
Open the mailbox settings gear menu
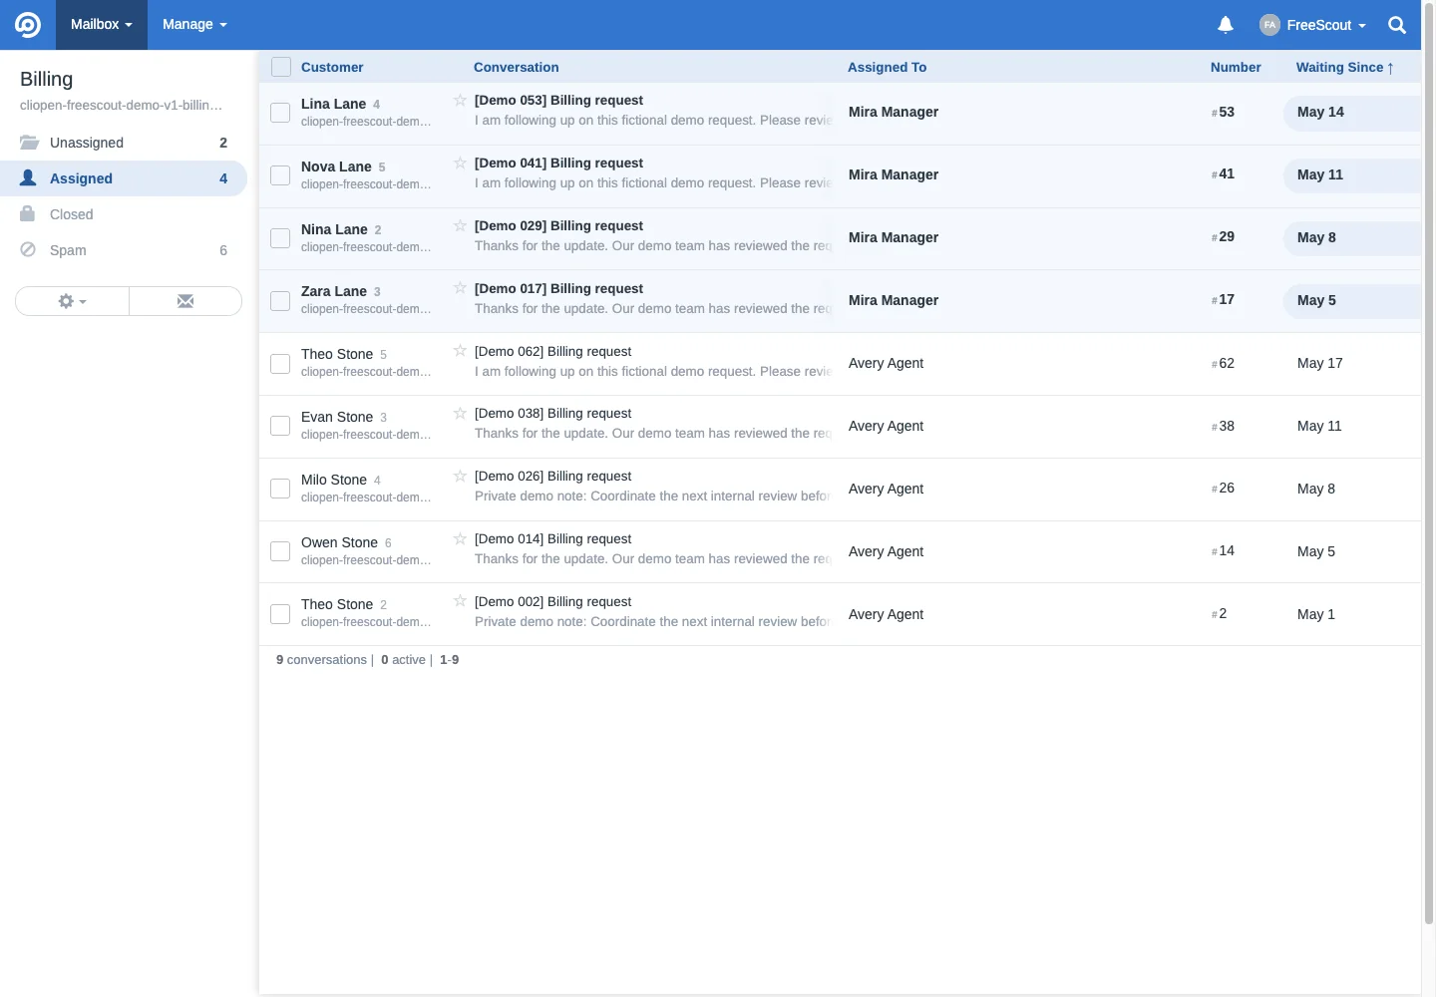(72, 301)
